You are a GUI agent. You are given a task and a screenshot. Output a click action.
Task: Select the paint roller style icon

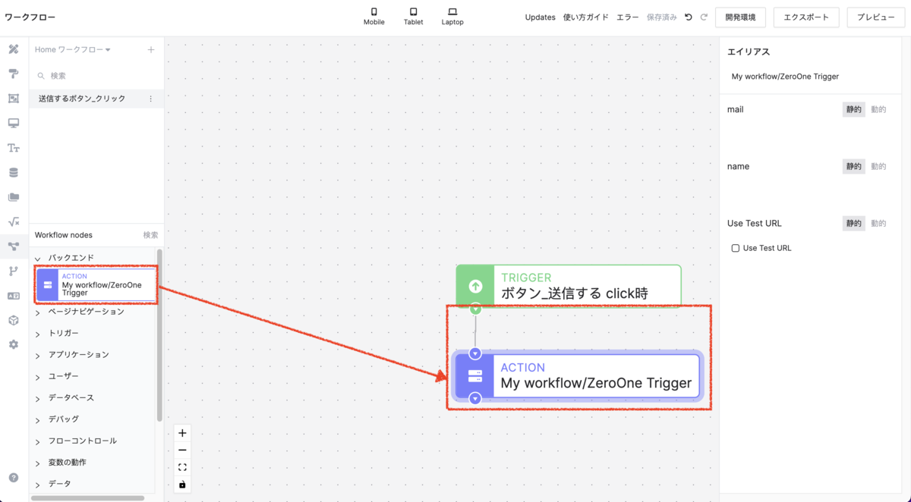(14, 74)
